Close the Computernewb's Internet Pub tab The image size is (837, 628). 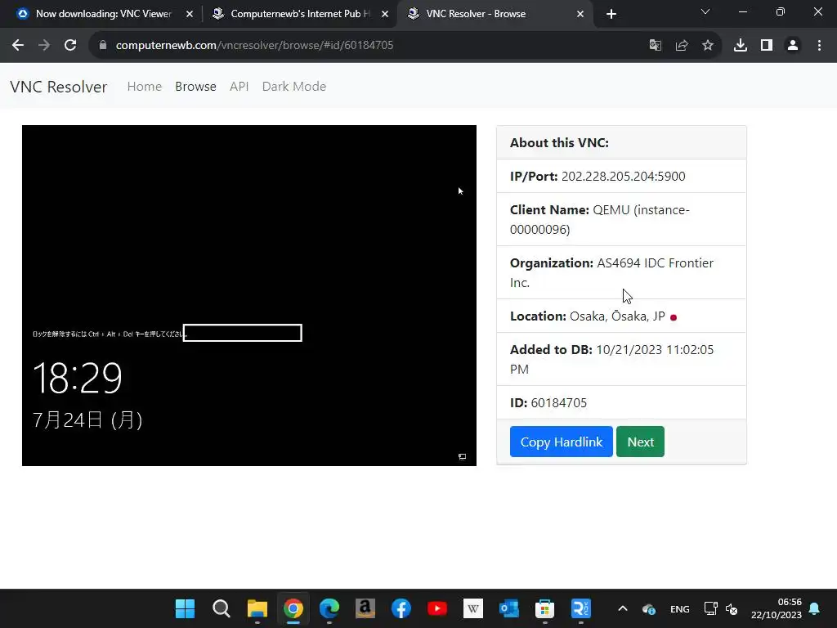385,14
